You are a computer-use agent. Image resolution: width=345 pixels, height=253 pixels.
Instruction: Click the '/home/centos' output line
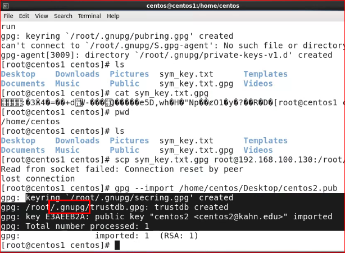(x=30, y=122)
